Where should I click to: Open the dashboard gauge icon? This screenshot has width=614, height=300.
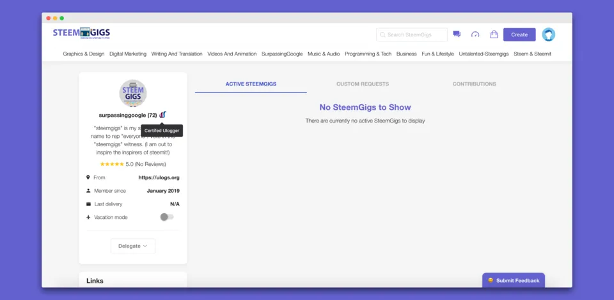[x=475, y=34]
